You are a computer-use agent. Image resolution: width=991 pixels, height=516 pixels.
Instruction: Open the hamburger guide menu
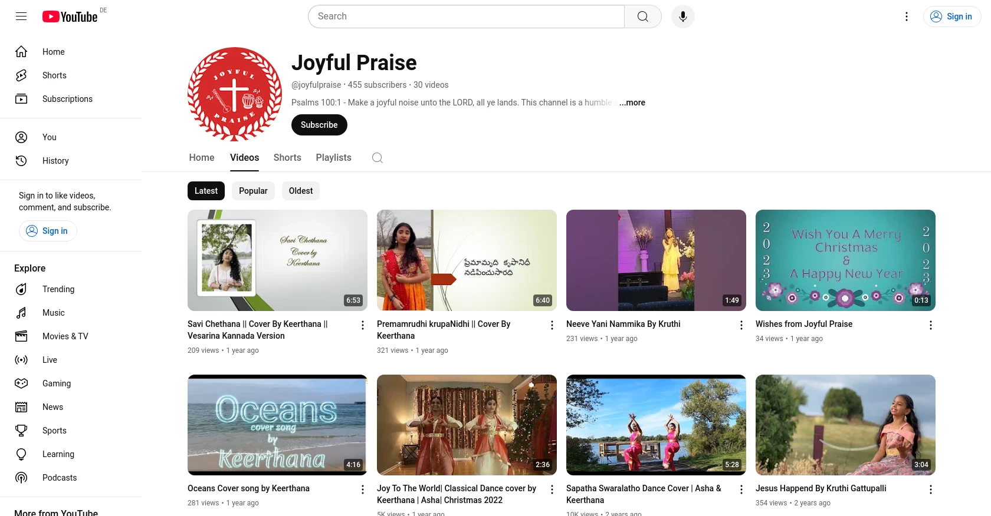pos(21,16)
